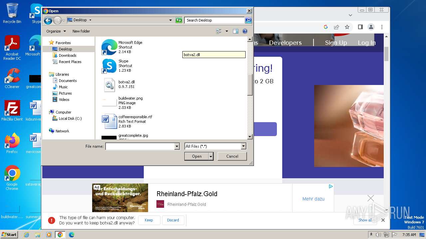Click Mehr dazu ad link

click(x=313, y=199)
